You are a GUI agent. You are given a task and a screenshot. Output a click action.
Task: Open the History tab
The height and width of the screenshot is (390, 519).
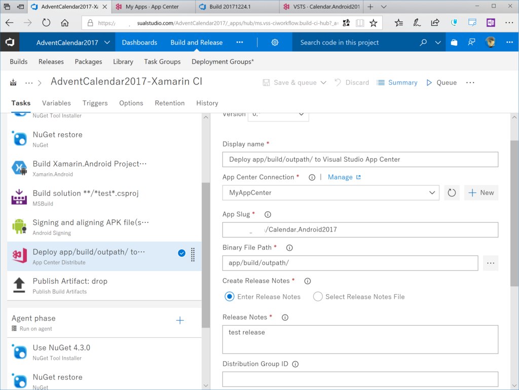[207, 103]
